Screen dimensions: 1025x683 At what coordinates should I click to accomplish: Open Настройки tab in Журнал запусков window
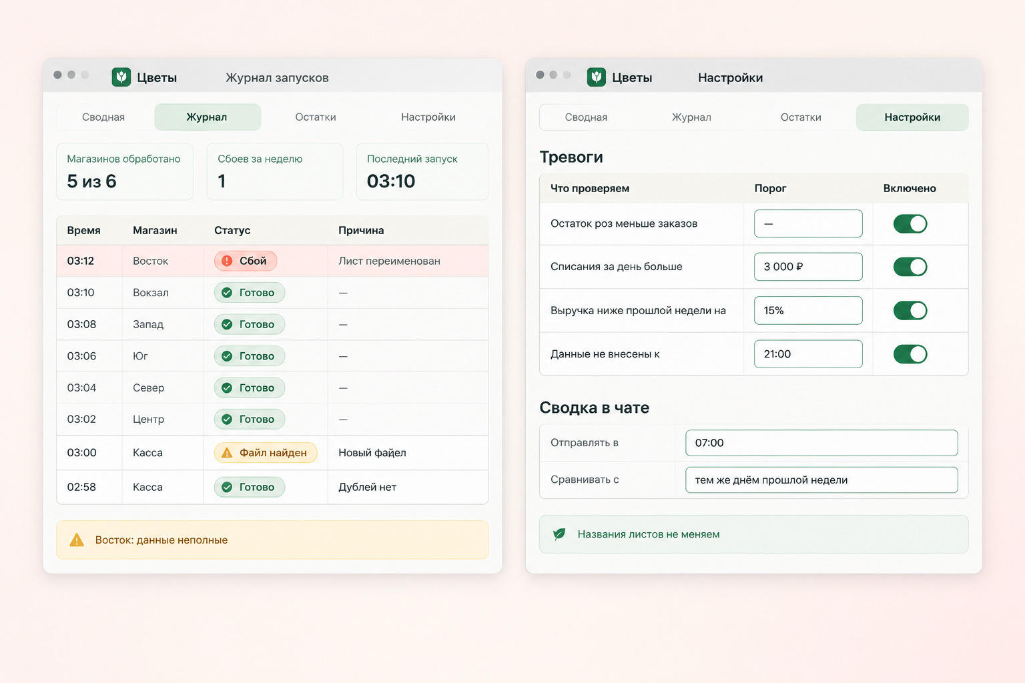coord(428,117)
